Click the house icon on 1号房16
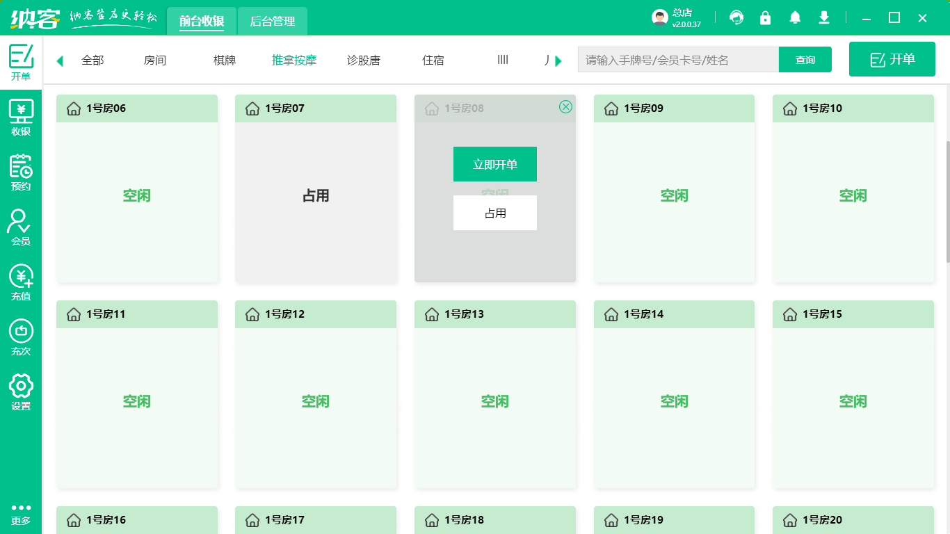Image resolution: width=950 pixels, height=534 pixels. (x=74, y=520)
